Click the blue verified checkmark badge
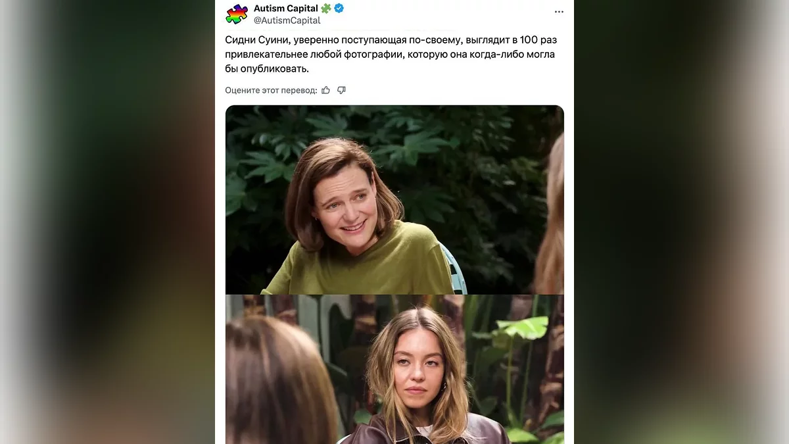Viewport: 789px width, 444px height. click(x=339, y=9)
